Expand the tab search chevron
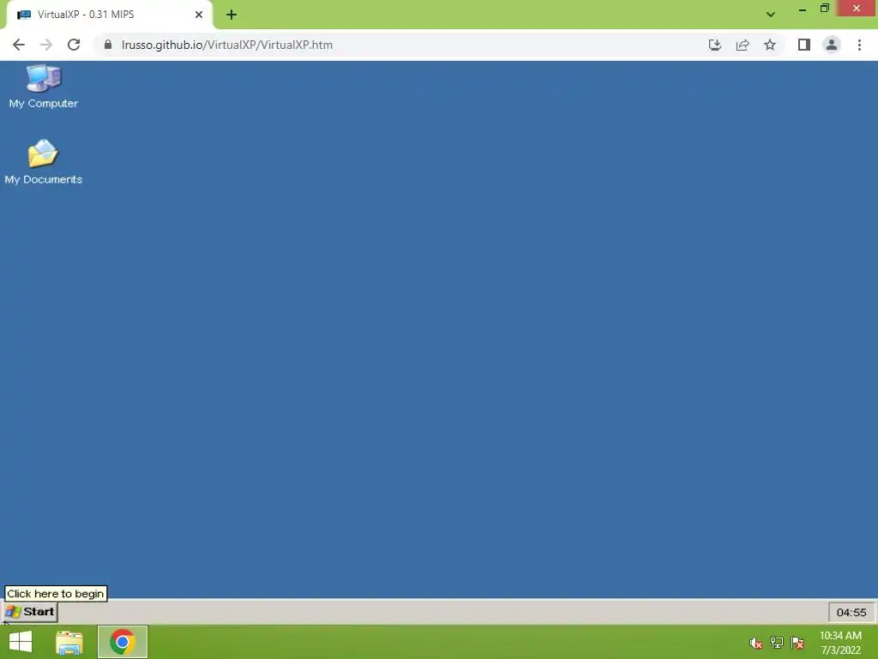The image size is (878, 659). [x=771, y=15]
